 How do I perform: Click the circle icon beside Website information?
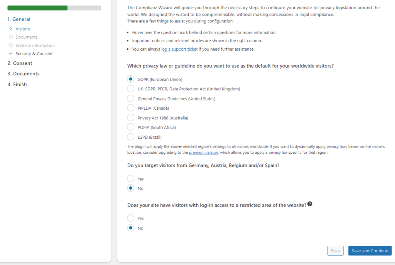[x=11, y=45]
